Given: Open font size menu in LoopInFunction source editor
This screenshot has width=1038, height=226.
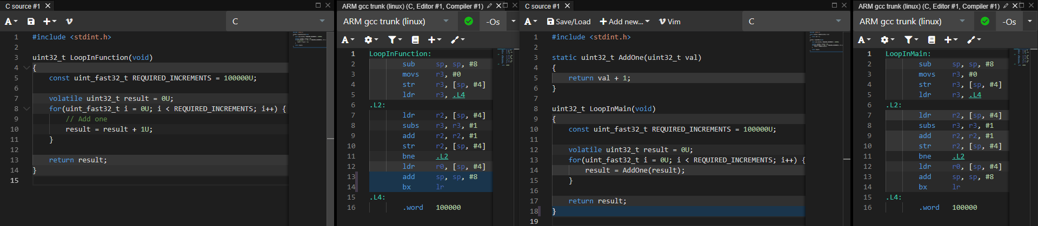Looking at the screenshot, I should pyautogui.click(x=11, y=22).
